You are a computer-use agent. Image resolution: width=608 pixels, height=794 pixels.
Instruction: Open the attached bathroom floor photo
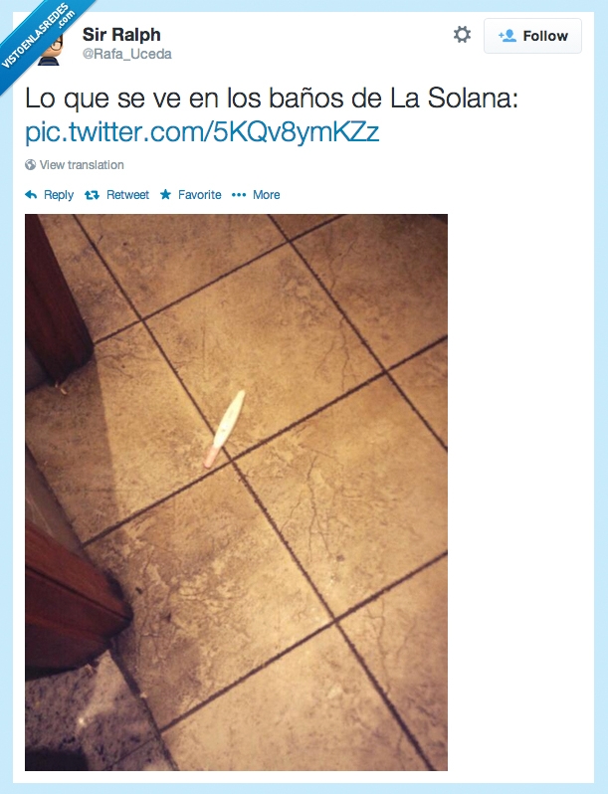pos(236,493)
